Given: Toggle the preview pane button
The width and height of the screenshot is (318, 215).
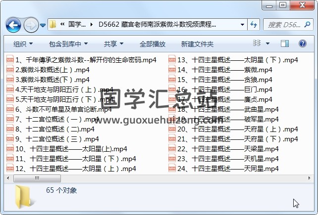Looking at the screenshot, I should click(x=287, y=44).
